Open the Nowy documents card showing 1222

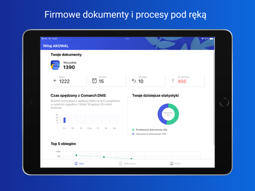point(68,80)
